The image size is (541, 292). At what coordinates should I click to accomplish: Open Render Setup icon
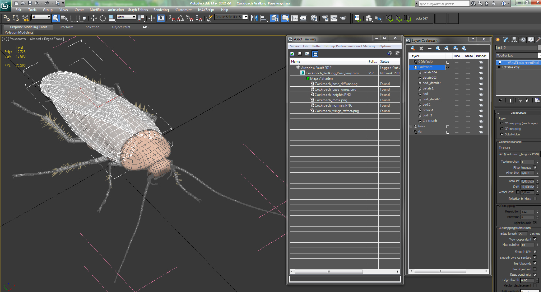325,18
